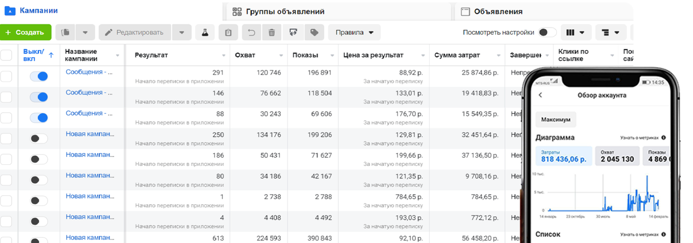Enable the 250-result 'Новая кампан...' campaign switch

pyautogui.click(x=39, y=138)
